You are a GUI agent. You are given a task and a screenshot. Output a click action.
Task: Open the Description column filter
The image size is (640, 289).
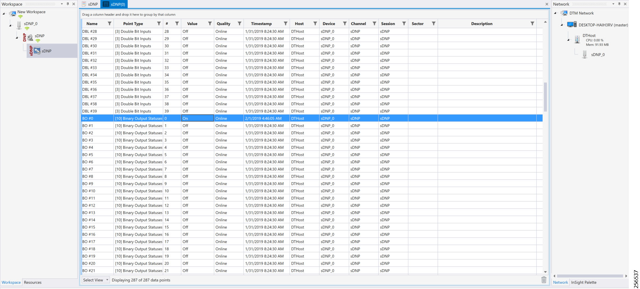click(x=532, y=24)
